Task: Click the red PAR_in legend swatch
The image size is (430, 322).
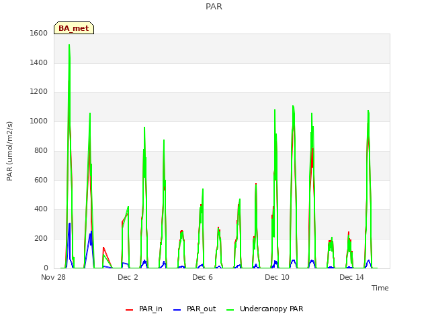Action: coord(129,310)
